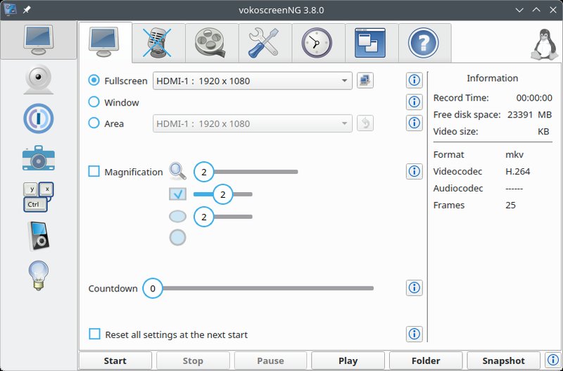The width and height of the screenshot is (563, 371).
Task: Open the webcam section in sidebar
Action: coord(38,80)
